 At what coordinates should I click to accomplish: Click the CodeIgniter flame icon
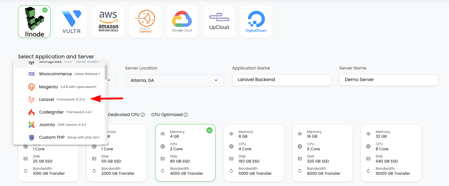tap(32, 112)
